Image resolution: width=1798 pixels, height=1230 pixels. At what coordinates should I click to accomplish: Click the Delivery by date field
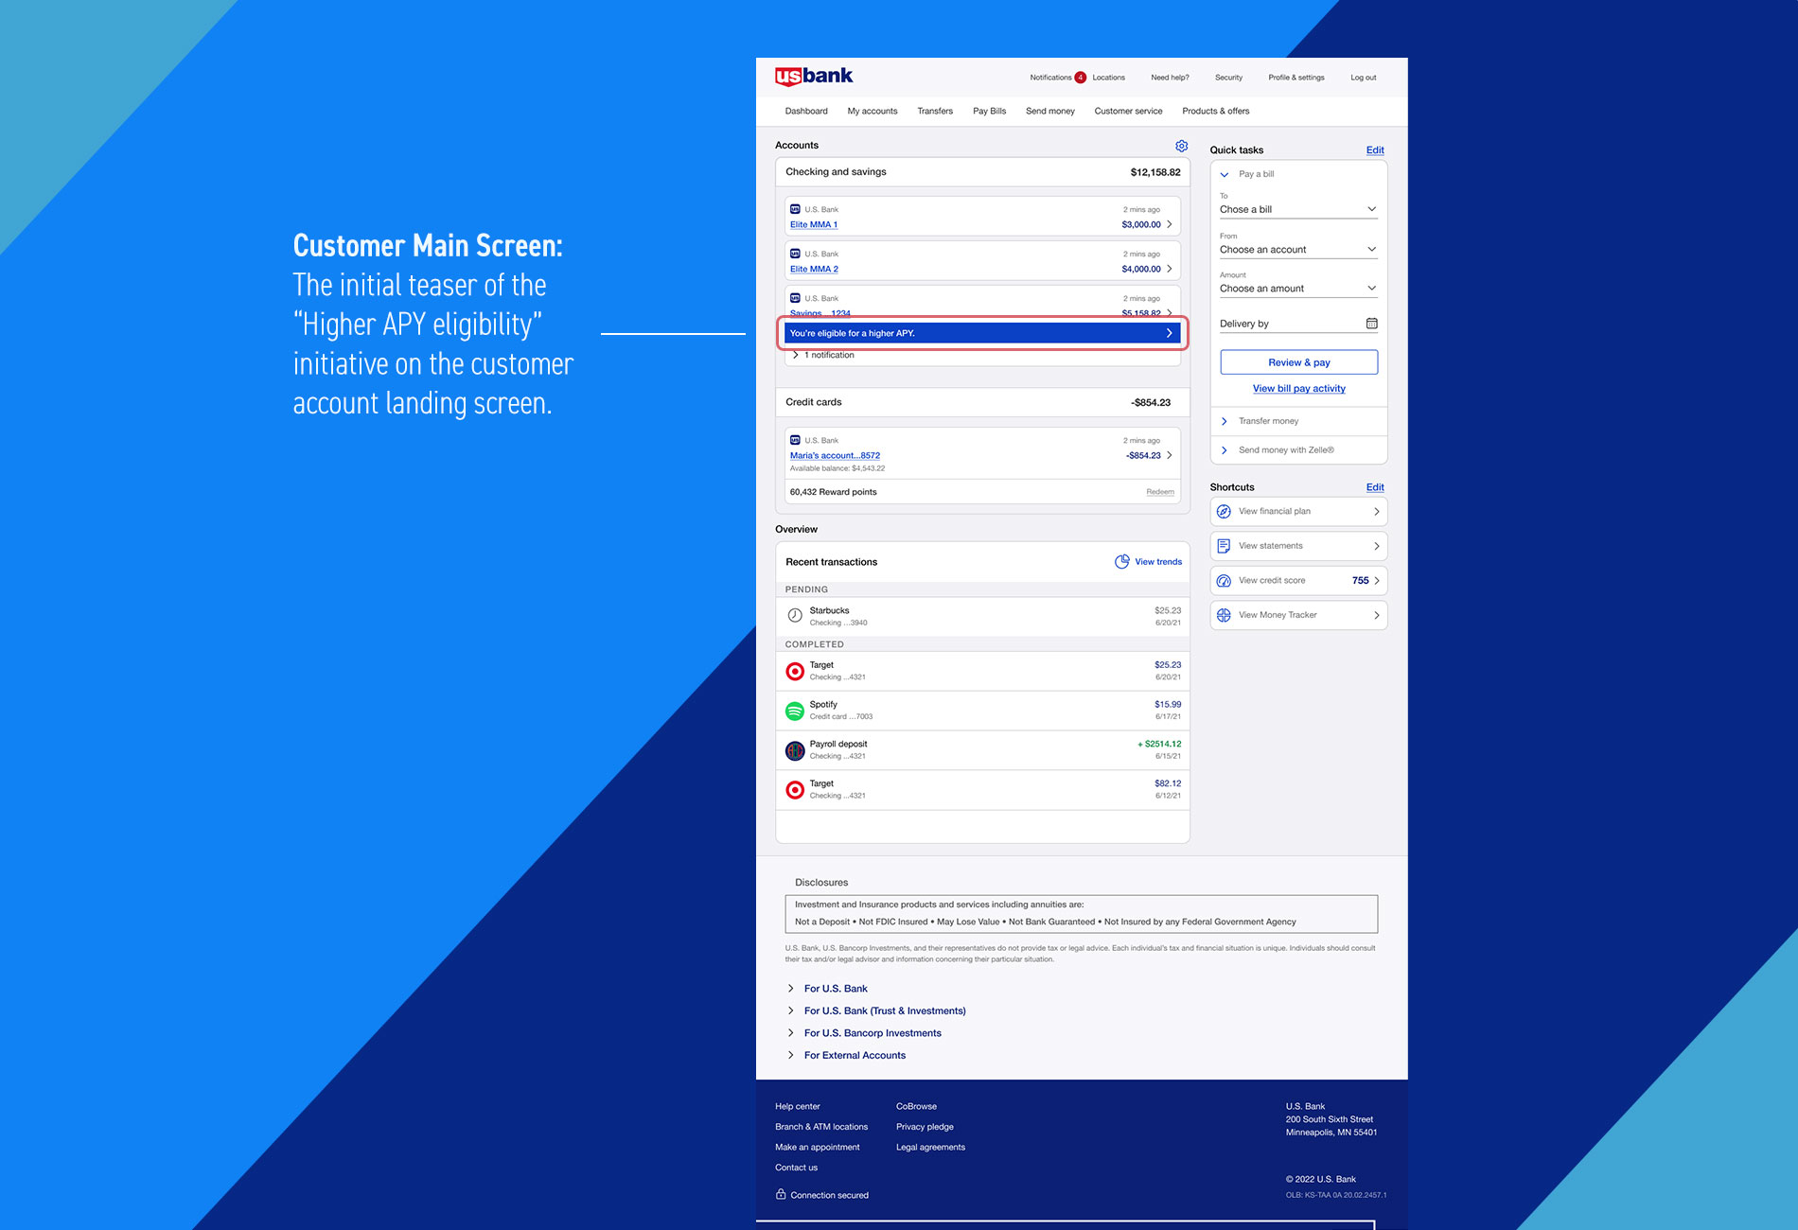coord(1298,324)
